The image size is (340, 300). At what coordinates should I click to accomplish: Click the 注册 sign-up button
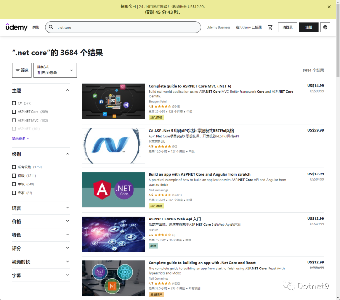[309, 27]
